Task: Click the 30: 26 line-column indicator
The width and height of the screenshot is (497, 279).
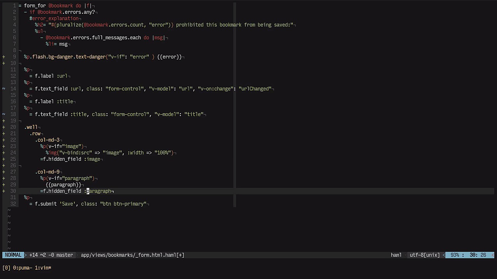Action: click(x=478, y=255)
